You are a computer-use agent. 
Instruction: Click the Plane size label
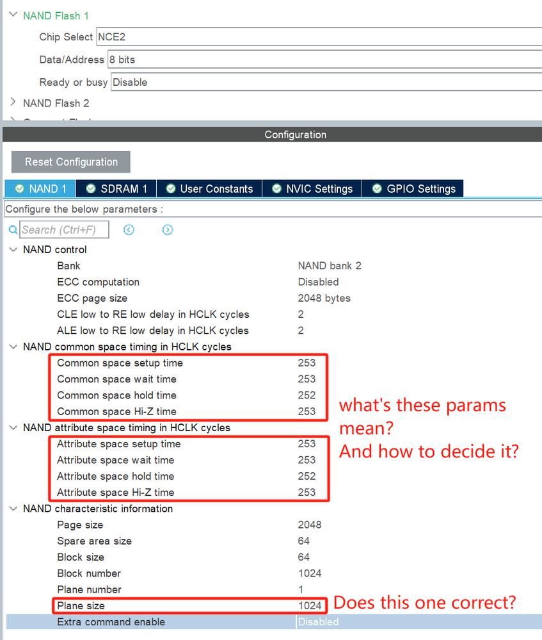coord(81,605)
